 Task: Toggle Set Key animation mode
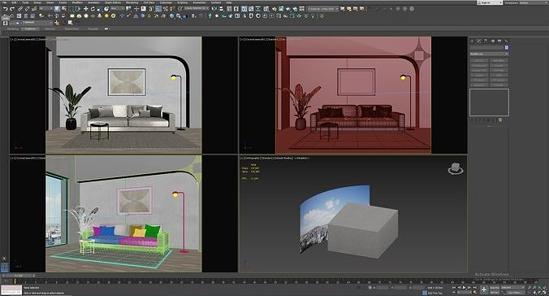point(495,292)
